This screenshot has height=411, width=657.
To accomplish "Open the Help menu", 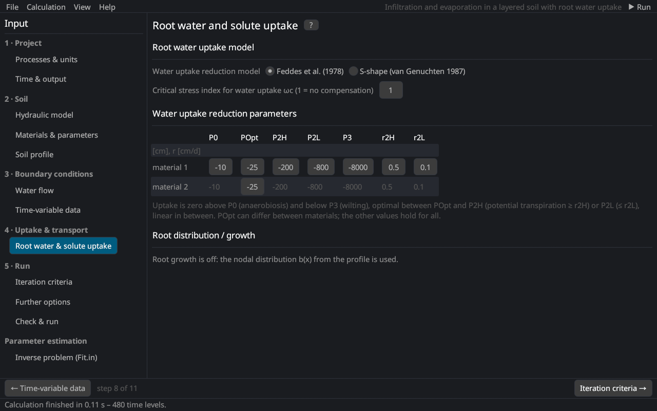I will pyautogui.click(x=107, y=7).
